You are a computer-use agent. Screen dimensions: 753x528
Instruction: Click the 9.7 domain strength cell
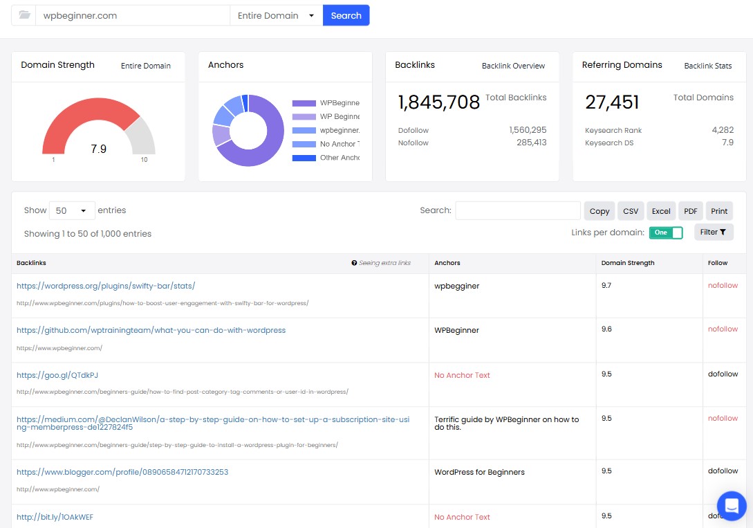coord(606,285)
